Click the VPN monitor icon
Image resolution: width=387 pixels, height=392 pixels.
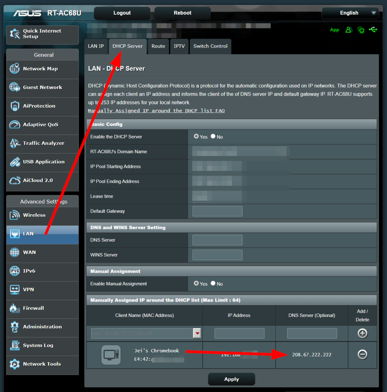[x=15, y=289]
